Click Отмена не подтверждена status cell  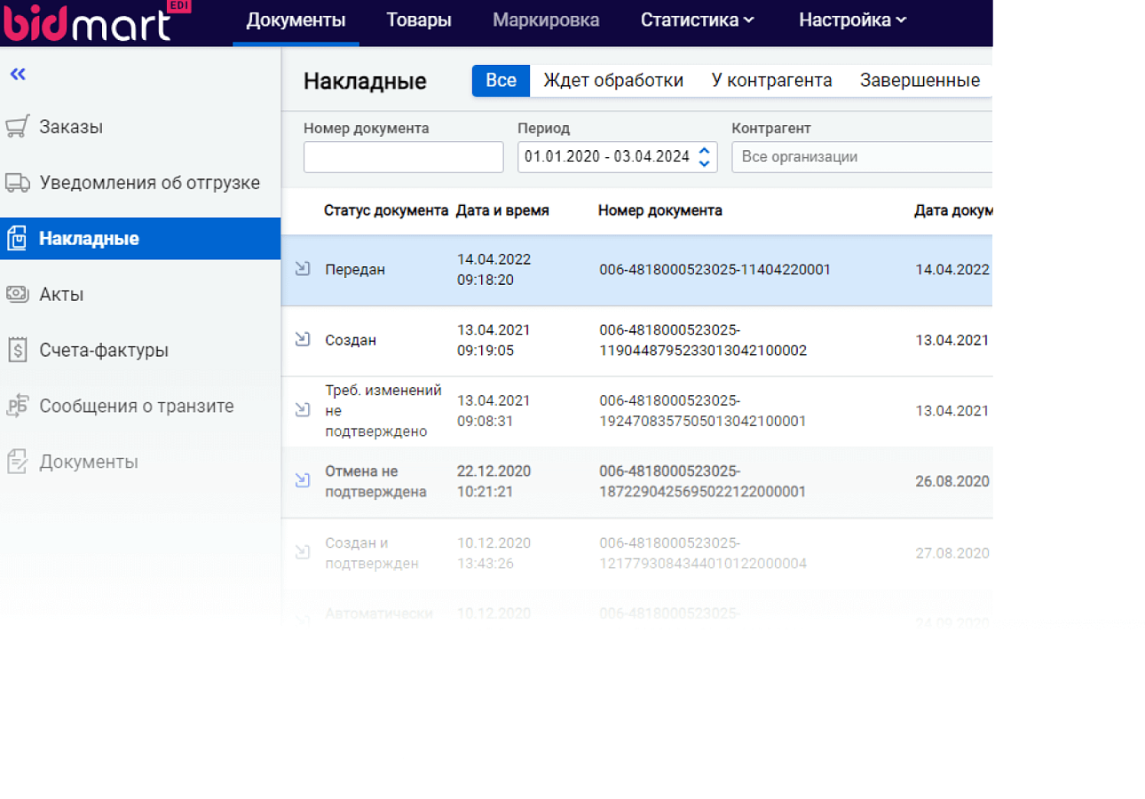point(376,481)
